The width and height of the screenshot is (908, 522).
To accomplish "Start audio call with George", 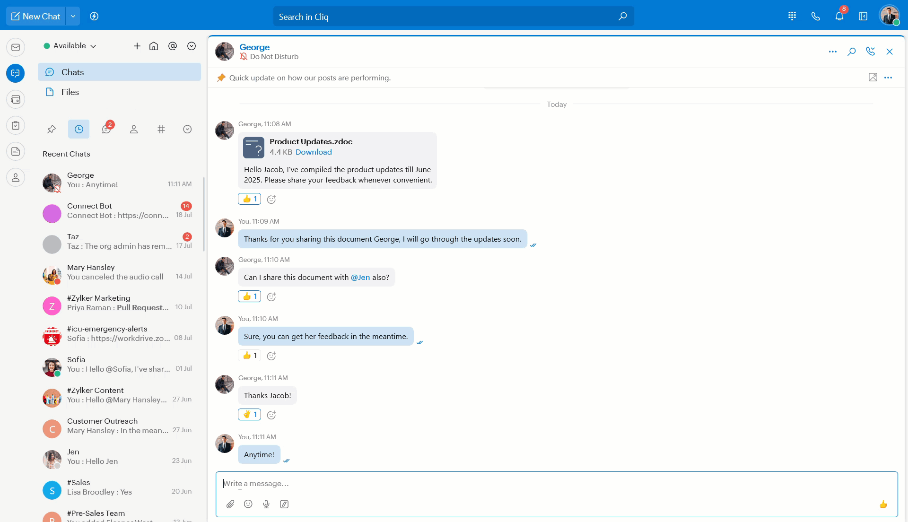I will click(870, 52).
